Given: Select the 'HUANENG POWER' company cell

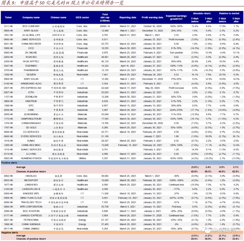Looking at the screenshot, I should pyautogui.click(x=31, y=158).
